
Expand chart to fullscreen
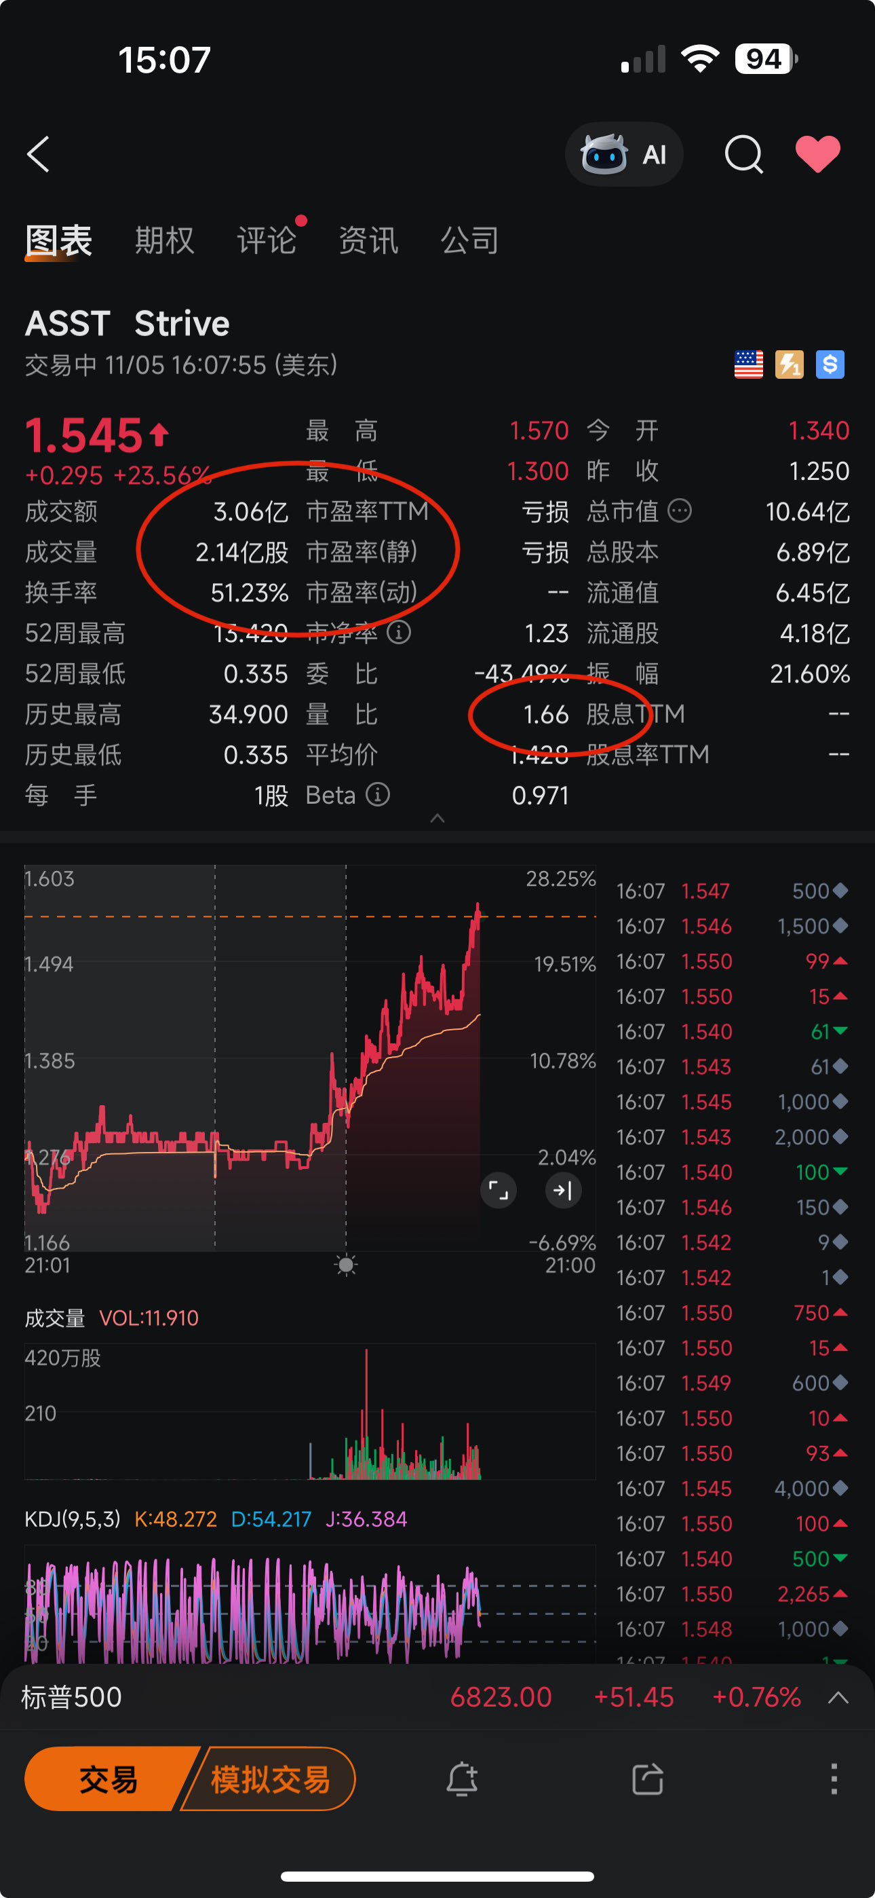[499, 1190]
